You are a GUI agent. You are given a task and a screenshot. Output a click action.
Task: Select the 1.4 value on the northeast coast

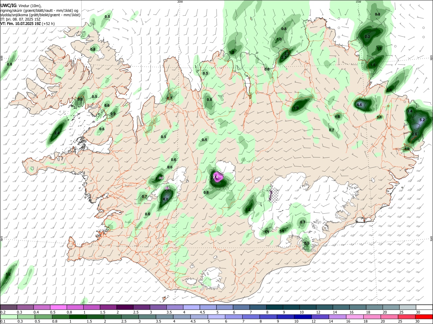pos(389,90)
